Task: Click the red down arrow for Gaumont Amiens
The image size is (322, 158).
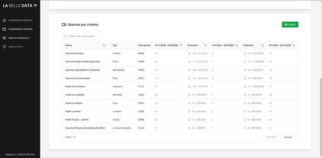Action: coord(189,54)
